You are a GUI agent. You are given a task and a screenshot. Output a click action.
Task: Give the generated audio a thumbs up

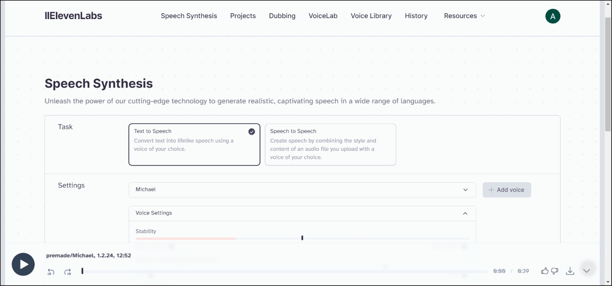[x=544, y=270]
